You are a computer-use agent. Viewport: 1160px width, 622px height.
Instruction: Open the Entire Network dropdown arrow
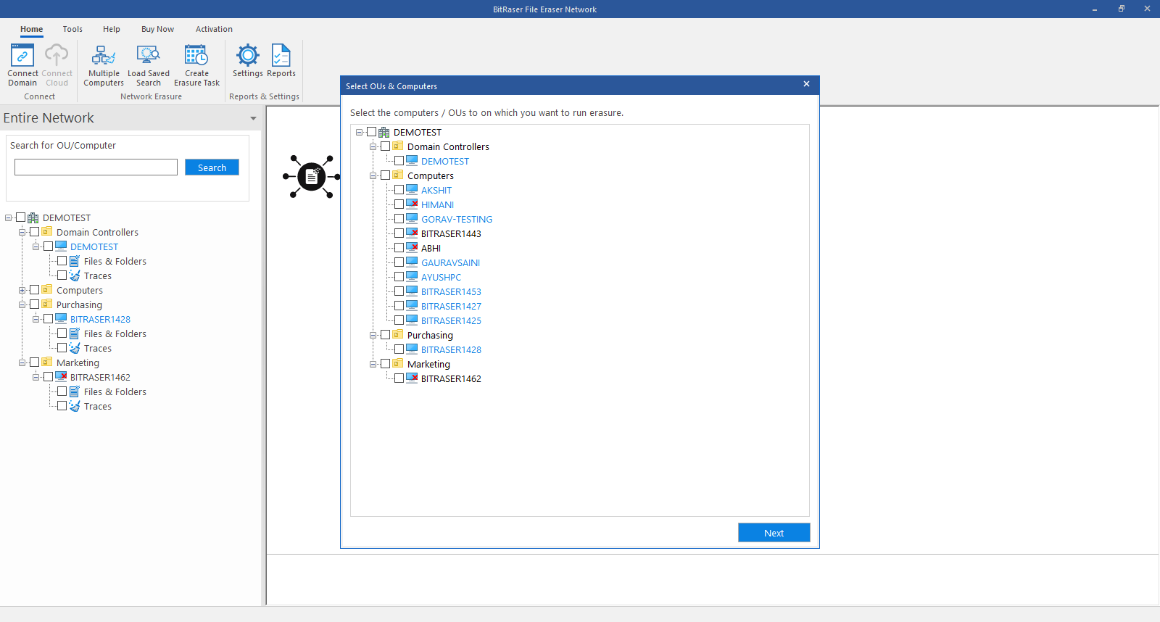pyautogui.click(x=253, y=118)
